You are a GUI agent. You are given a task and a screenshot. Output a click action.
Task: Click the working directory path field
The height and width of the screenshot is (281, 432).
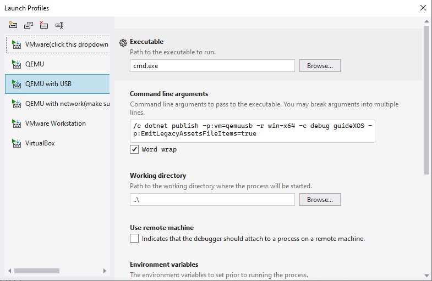tap(212, 200)
